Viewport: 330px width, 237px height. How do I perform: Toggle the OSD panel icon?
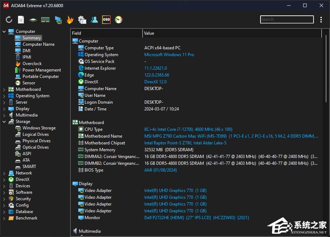click(x=106, y=20)
